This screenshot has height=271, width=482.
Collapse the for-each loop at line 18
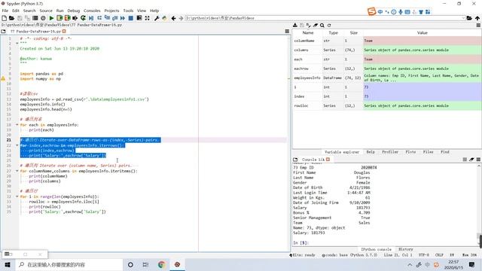[x=17, y=125]
